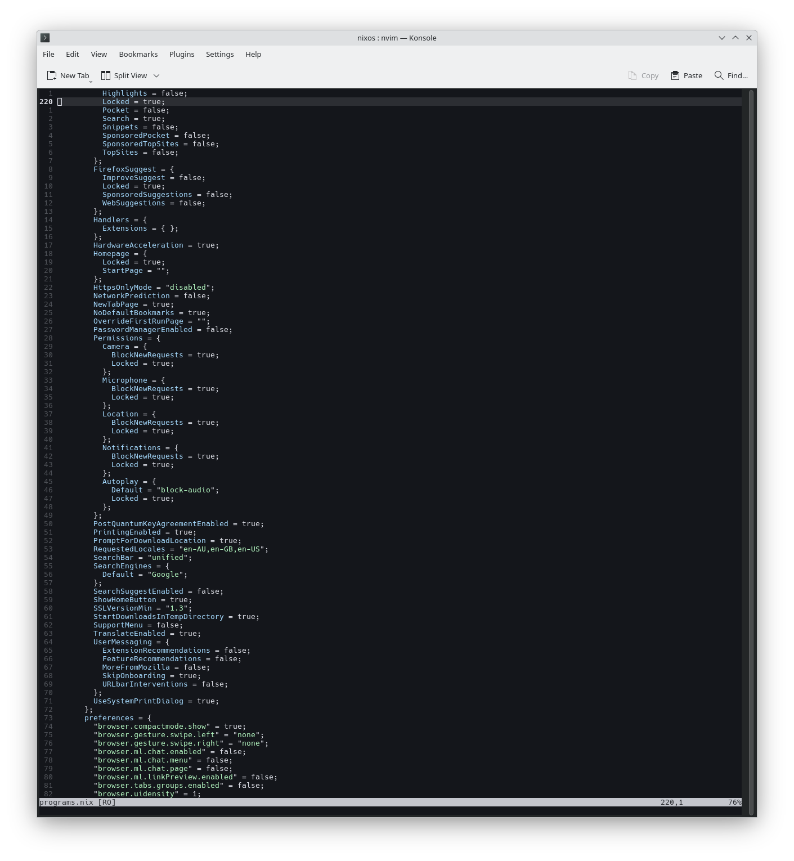794x861 pixels.
Task: Click the 'FirefoxSuggest = {' line
Action: pos(133,169)
